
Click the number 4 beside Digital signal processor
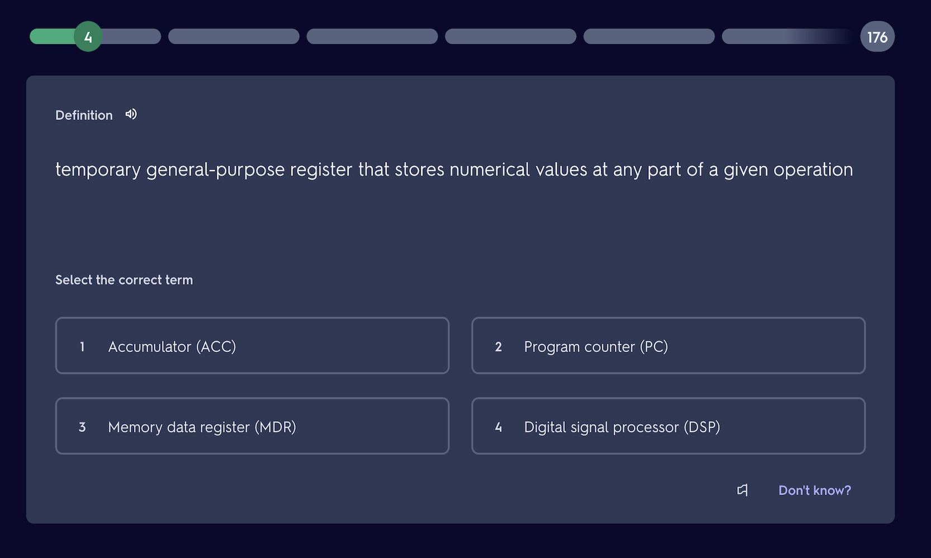point(498,427)
